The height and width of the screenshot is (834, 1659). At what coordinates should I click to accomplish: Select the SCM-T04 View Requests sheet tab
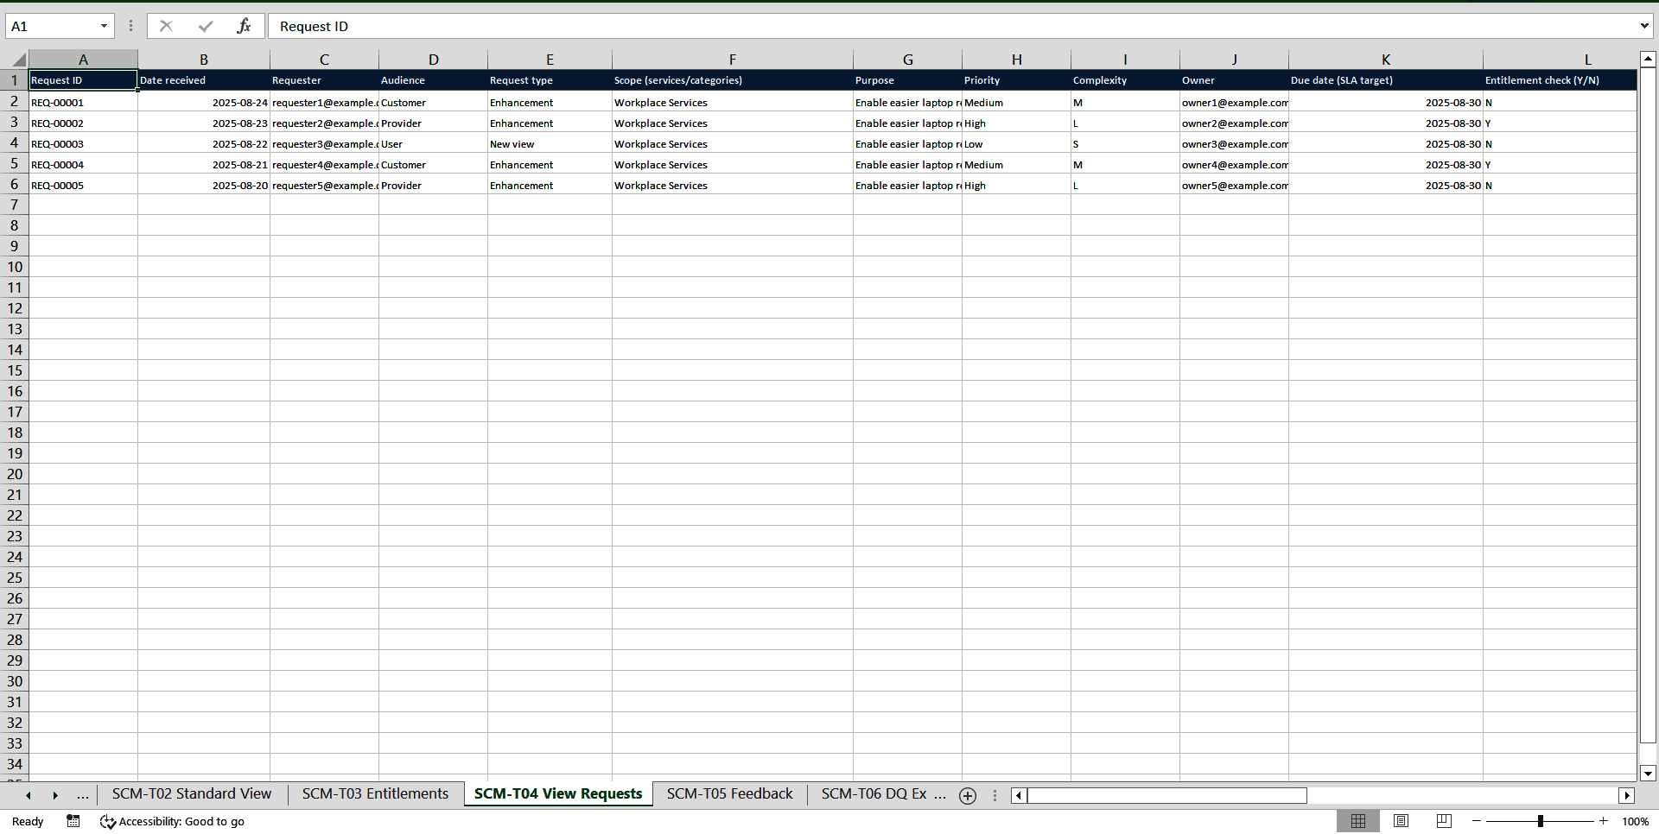click(x=558, y=794)
